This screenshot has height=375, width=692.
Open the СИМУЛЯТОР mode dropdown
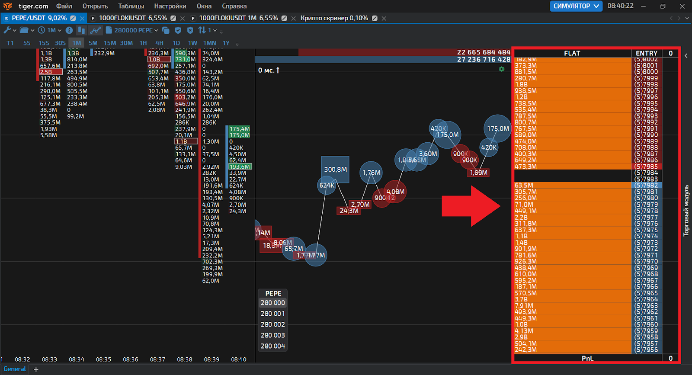coord(576,6)
